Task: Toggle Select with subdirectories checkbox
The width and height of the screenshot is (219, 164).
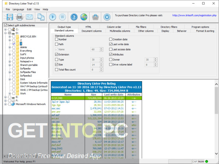Action: pyautogui.click(x=6, y=25)
